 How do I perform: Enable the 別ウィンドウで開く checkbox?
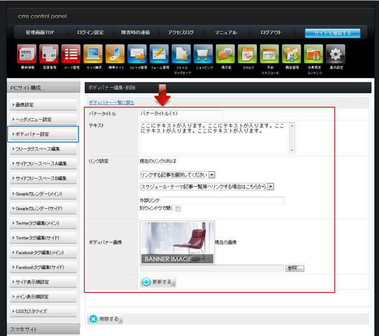[178, 209]
